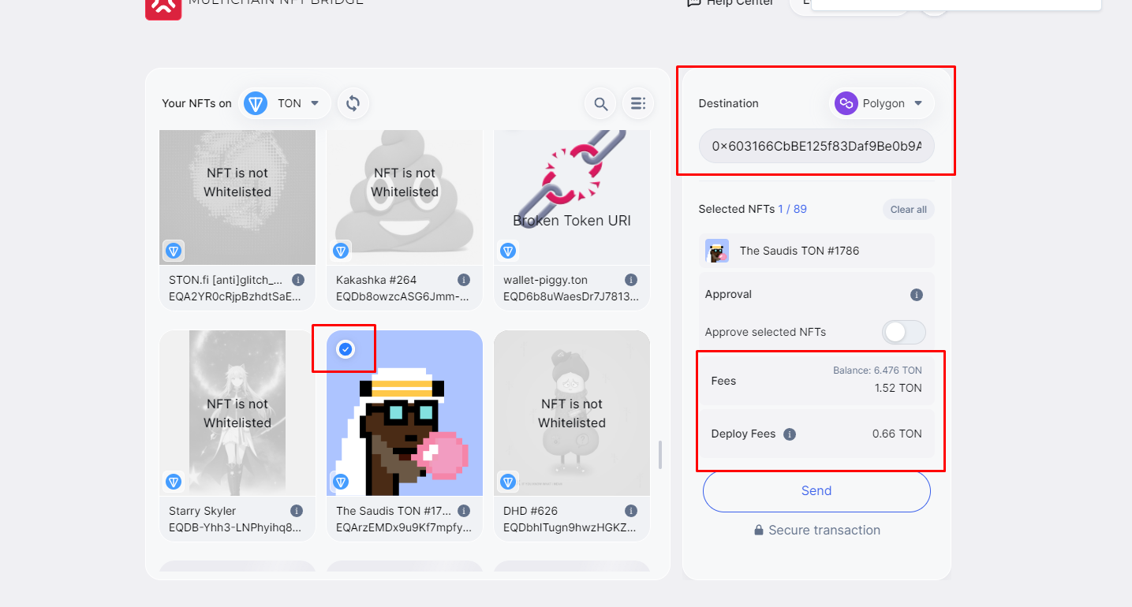
Task: Open the TON source chain dropdown
Action: pos(285,103)
